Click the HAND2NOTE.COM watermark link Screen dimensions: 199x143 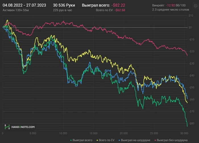coord(23,127)
